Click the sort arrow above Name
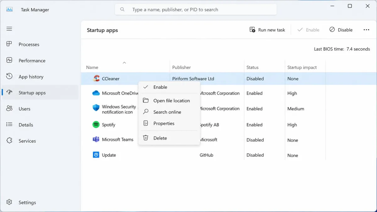Screen dimensions: 377x212 click(124, 63)
